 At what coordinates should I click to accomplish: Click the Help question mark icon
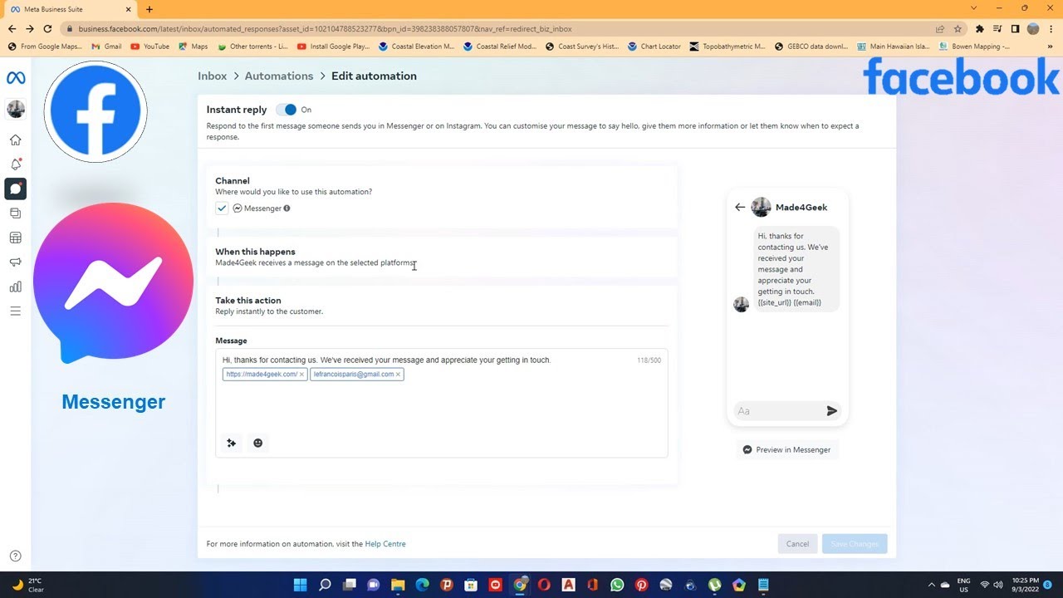point(15,556)
